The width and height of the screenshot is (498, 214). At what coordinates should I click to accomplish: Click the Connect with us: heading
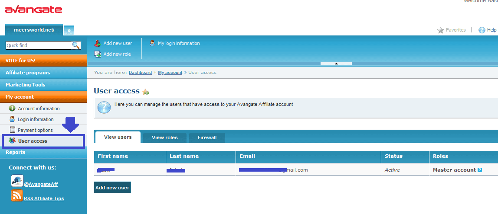click(33, 167)
